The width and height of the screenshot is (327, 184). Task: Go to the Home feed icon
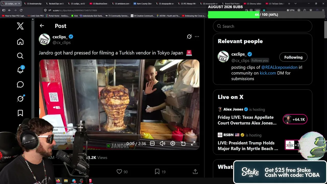tap(20, 42)
